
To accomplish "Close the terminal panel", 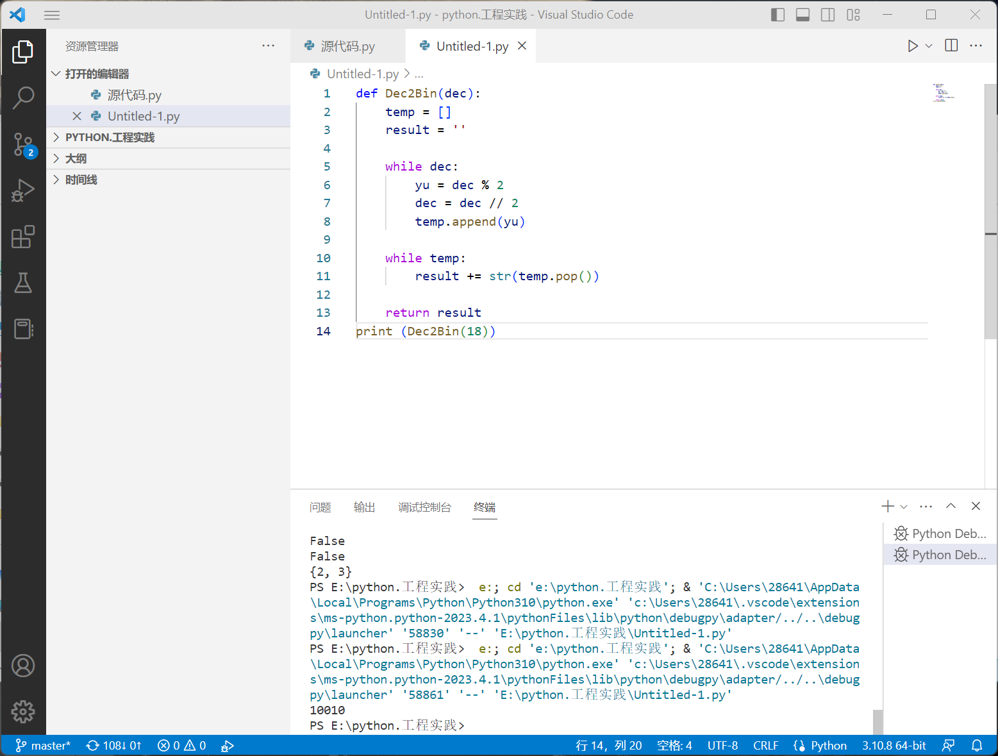I will point(976,507).
